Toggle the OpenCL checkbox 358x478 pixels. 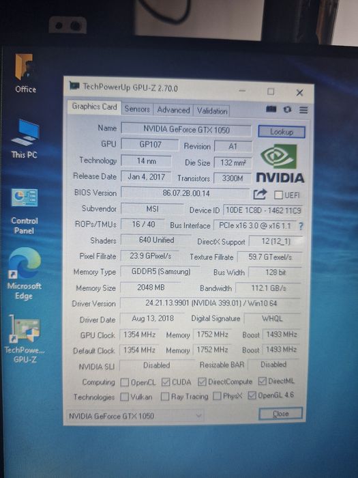pos(124,382)
